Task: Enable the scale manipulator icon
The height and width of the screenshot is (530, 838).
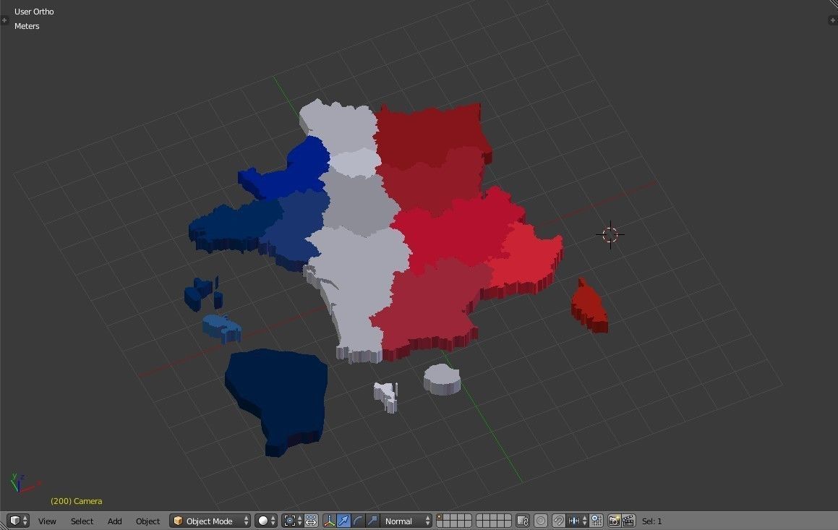Action: click(372, 521)
